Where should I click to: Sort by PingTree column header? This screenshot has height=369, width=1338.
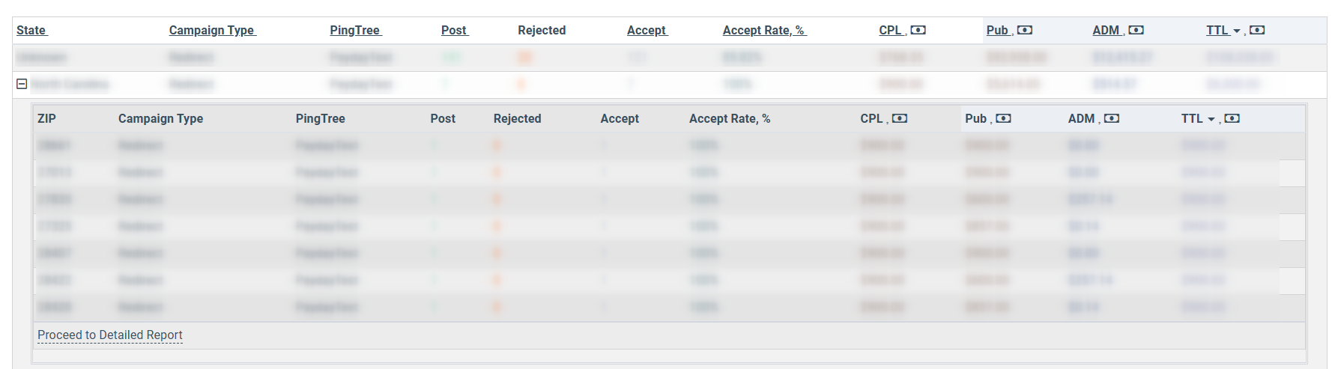[356, 30]
